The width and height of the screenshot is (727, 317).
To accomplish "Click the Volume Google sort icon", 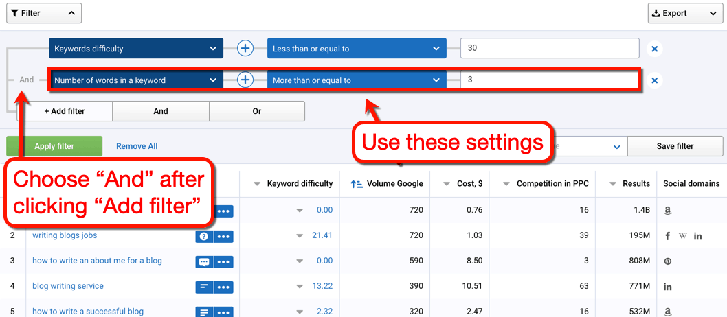I will (357, 184).
